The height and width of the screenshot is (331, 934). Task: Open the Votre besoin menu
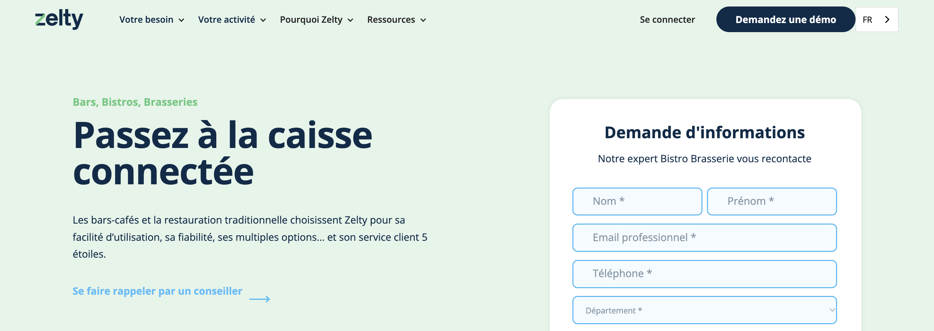[151, 19]
